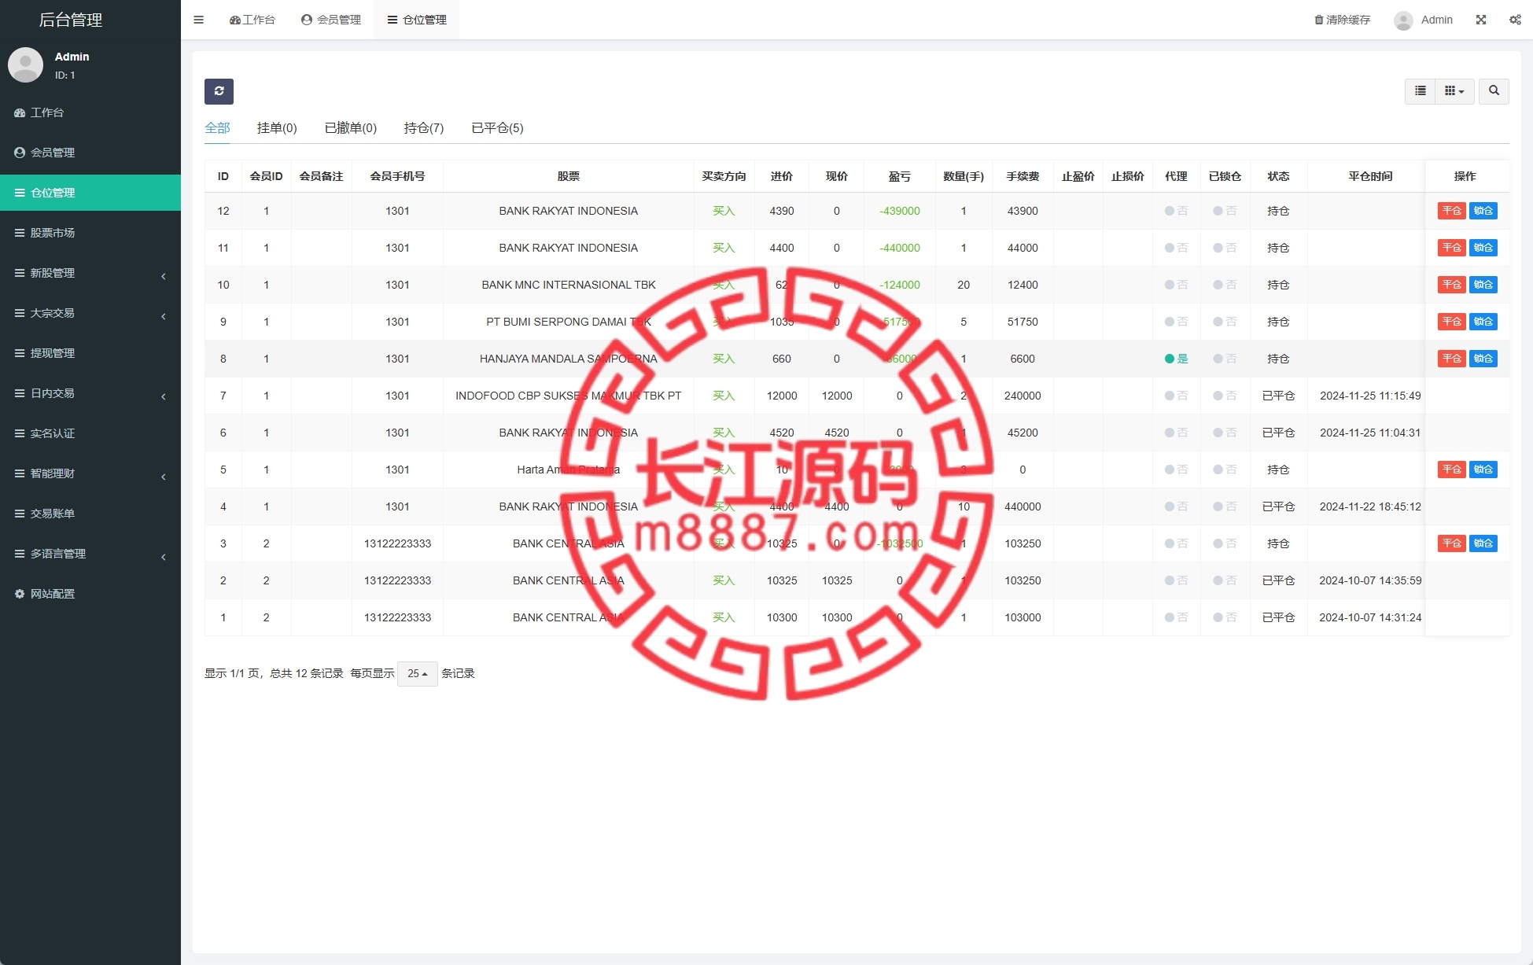Expand 多语言管理 sidebar menu
This screenshot has height=965, width=1533.
(90, 554)
